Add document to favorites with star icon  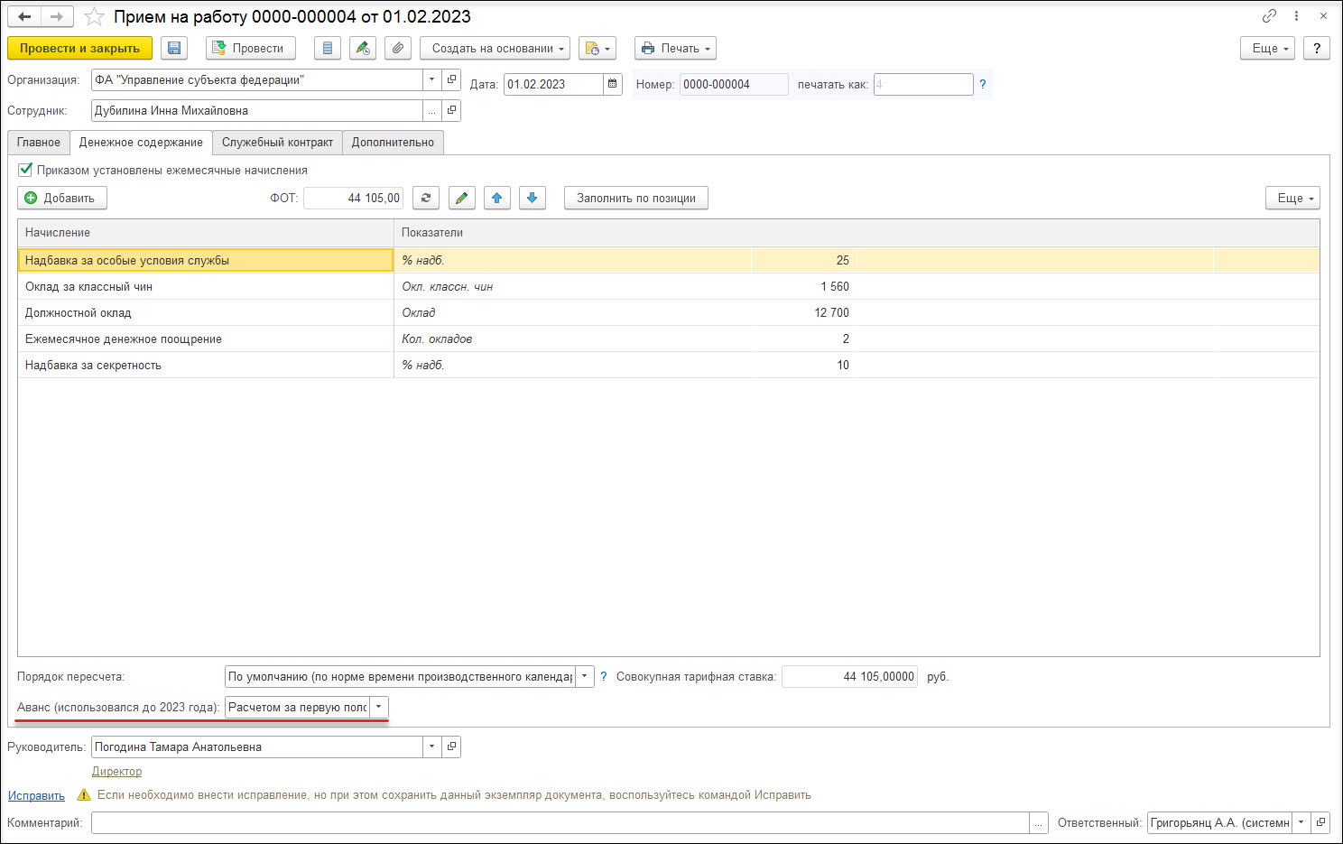pos(94,16)
